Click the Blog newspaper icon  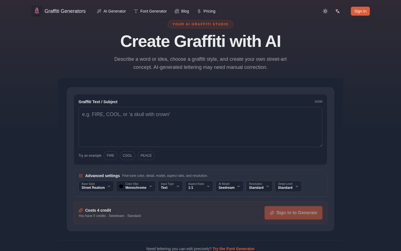177,11
